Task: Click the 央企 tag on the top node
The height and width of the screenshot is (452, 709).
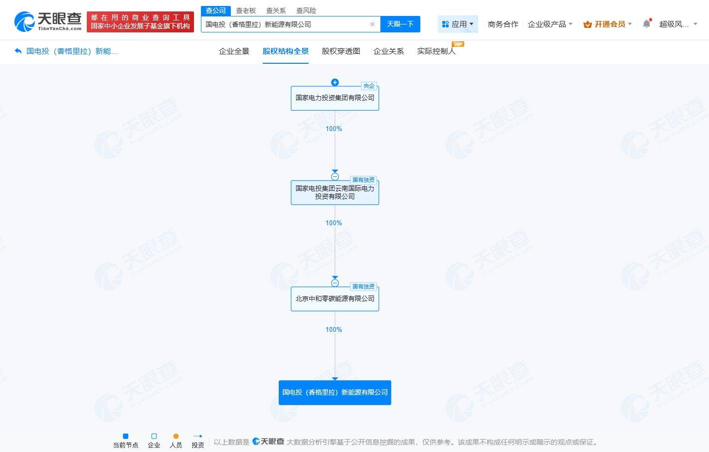Action: point(369,86)
